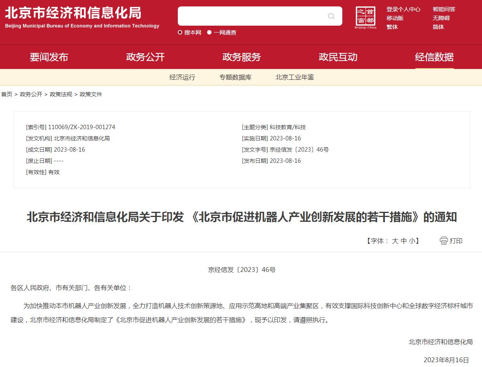Click 政策法规 in the breadcrumb
The width and height of the screenshot is (482, 367).
click(61, 94)
